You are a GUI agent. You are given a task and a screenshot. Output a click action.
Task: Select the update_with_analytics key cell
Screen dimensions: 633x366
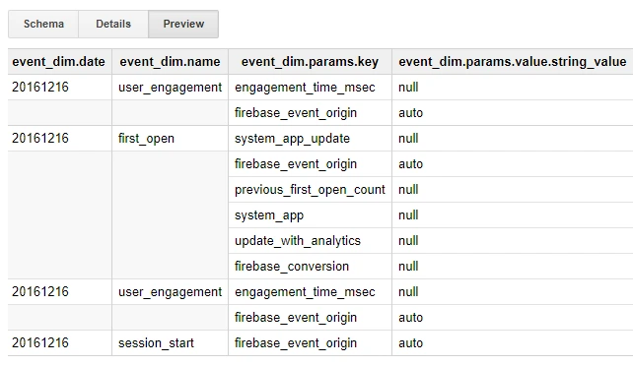[310, 241]
